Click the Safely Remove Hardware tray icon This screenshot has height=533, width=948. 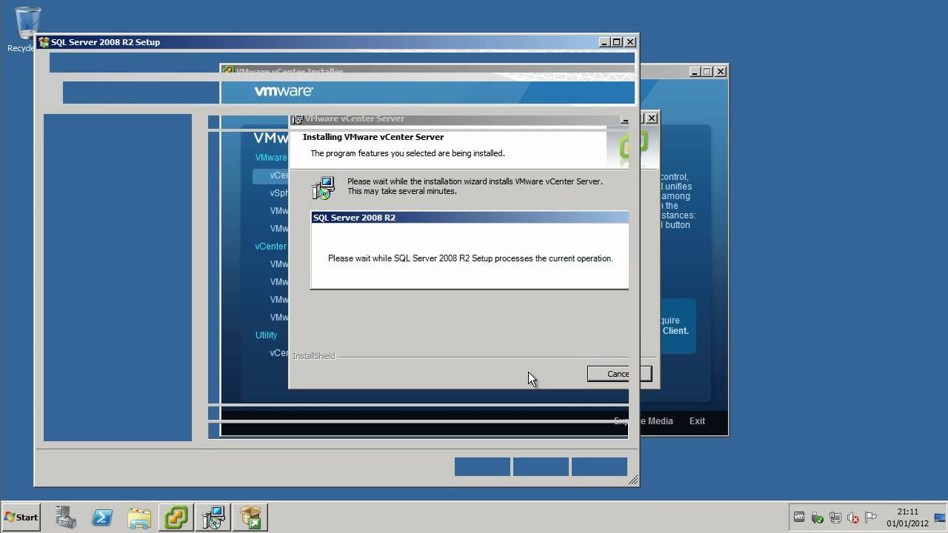tap(818, 517)
